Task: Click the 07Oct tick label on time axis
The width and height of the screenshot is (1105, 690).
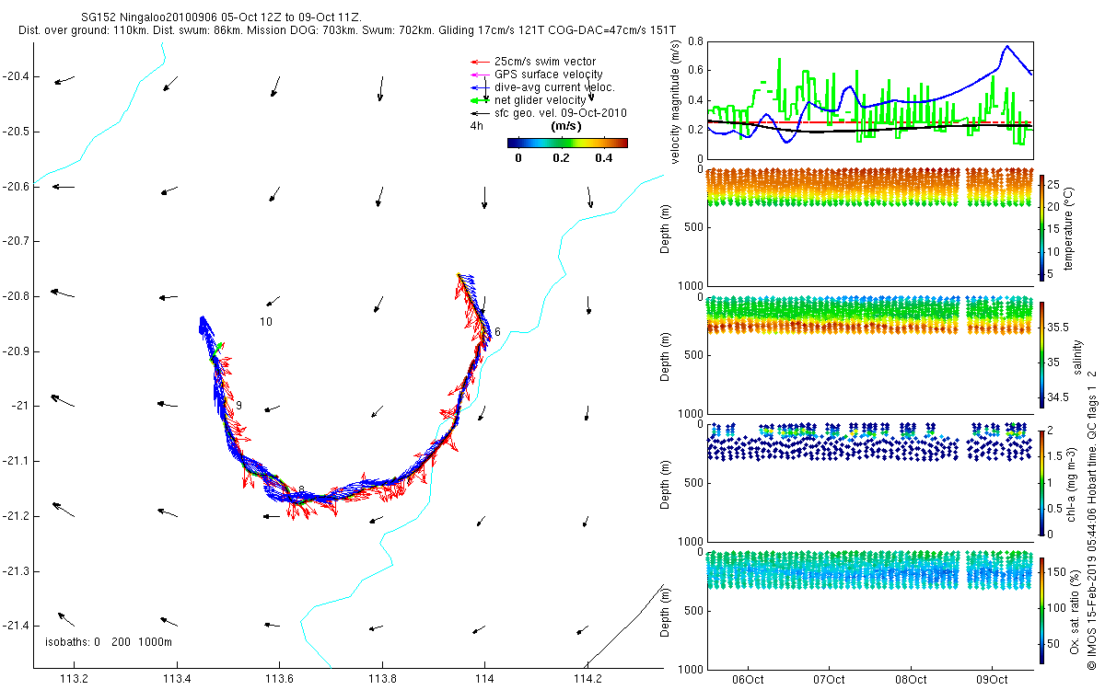Action: coord(829,680)
